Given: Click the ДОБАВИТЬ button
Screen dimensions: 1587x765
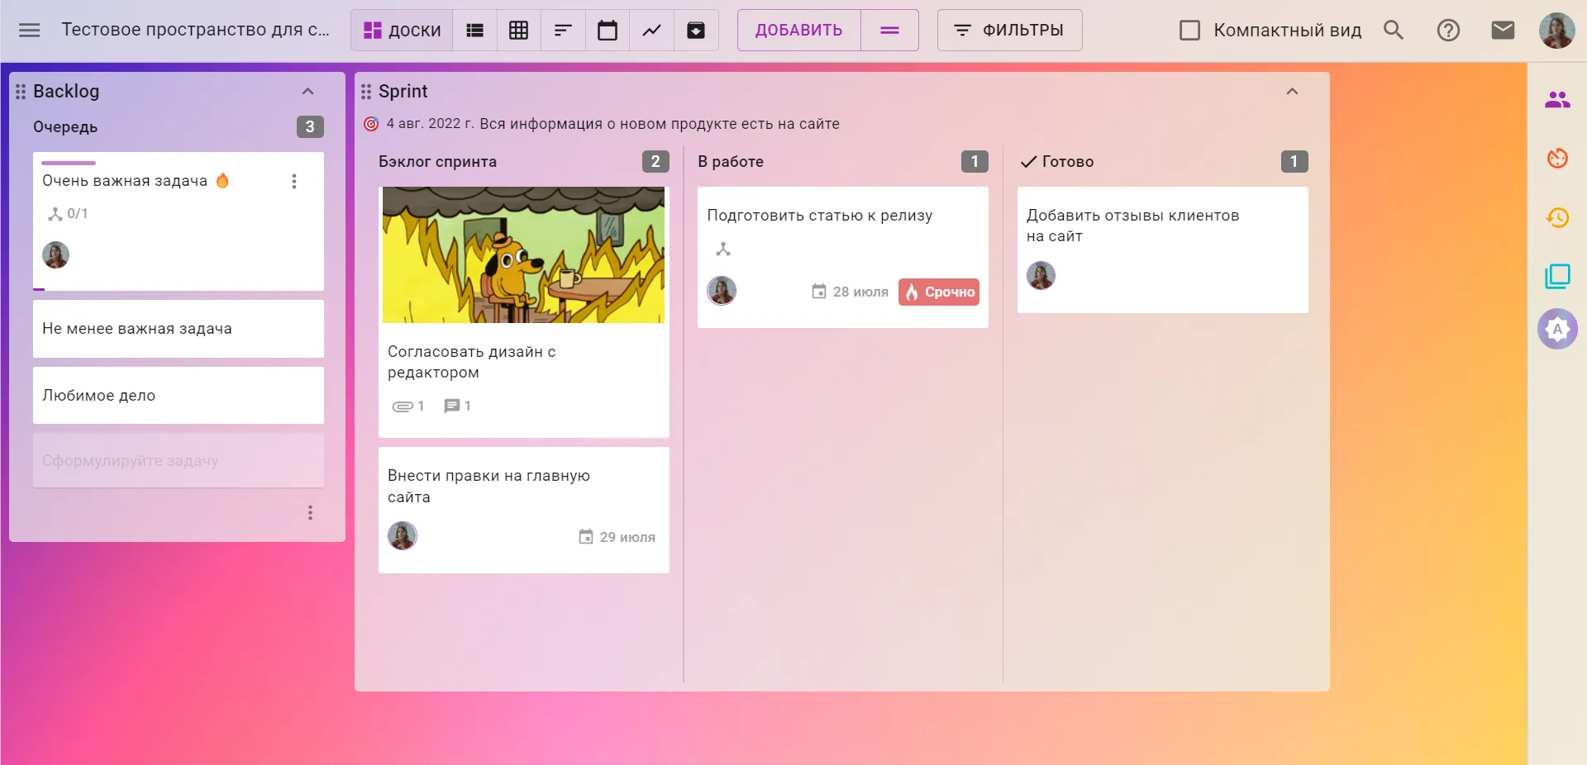Looking at the screenshot, I should (798, 31).
